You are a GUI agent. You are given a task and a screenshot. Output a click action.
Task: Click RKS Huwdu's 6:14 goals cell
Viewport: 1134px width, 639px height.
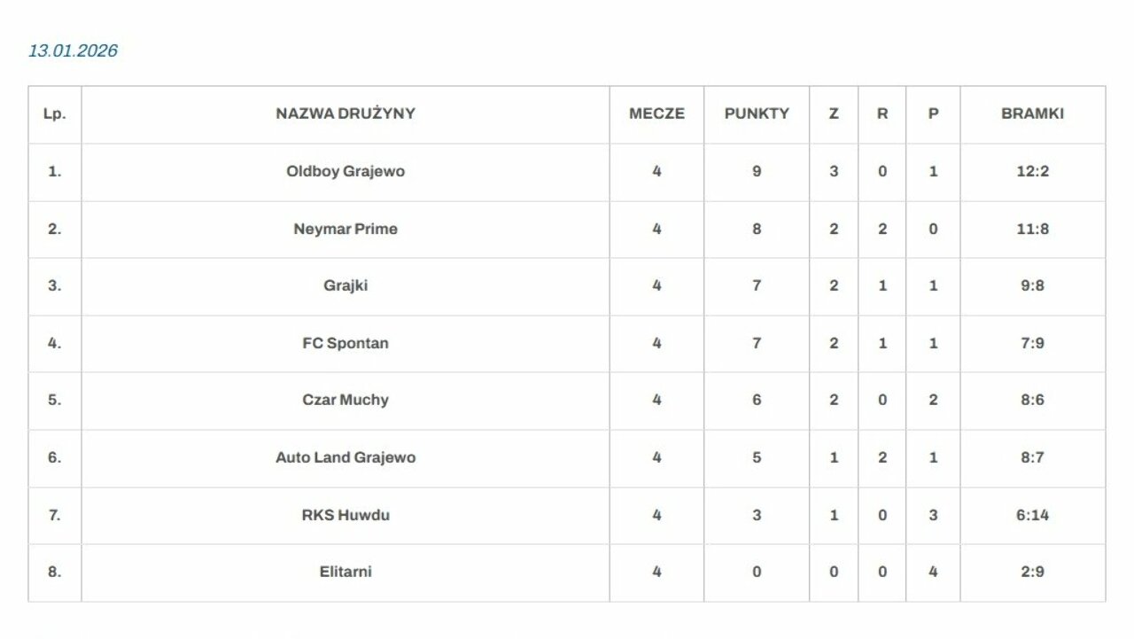tap(1032, 515)
